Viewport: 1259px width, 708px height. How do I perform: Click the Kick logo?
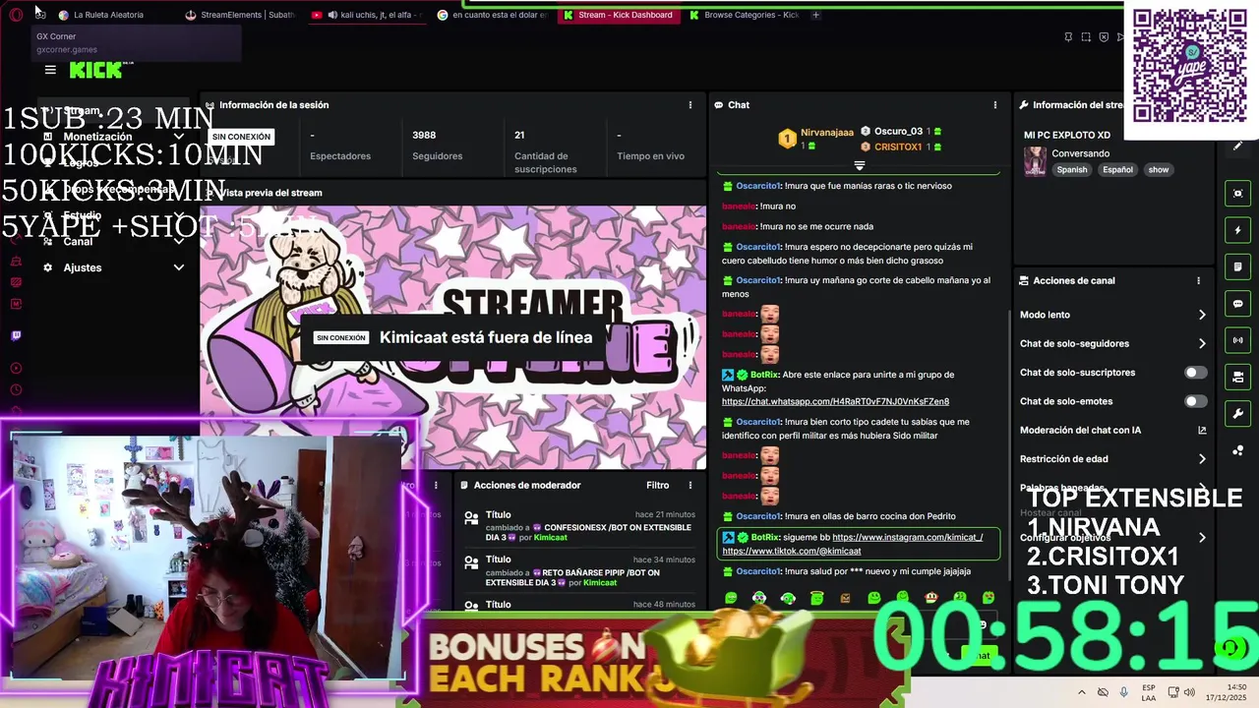coord(96,69)
